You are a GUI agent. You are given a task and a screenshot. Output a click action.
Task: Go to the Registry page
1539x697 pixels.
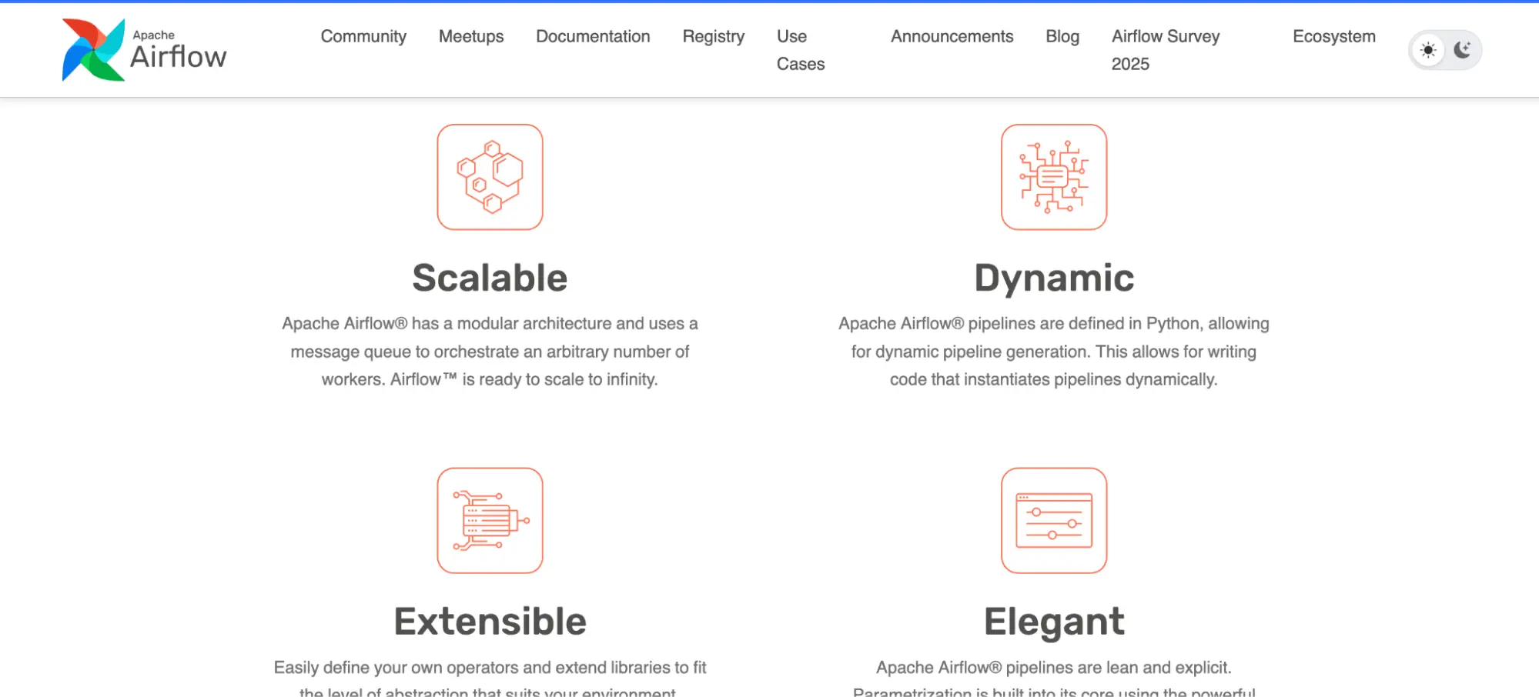coord(714,36)
